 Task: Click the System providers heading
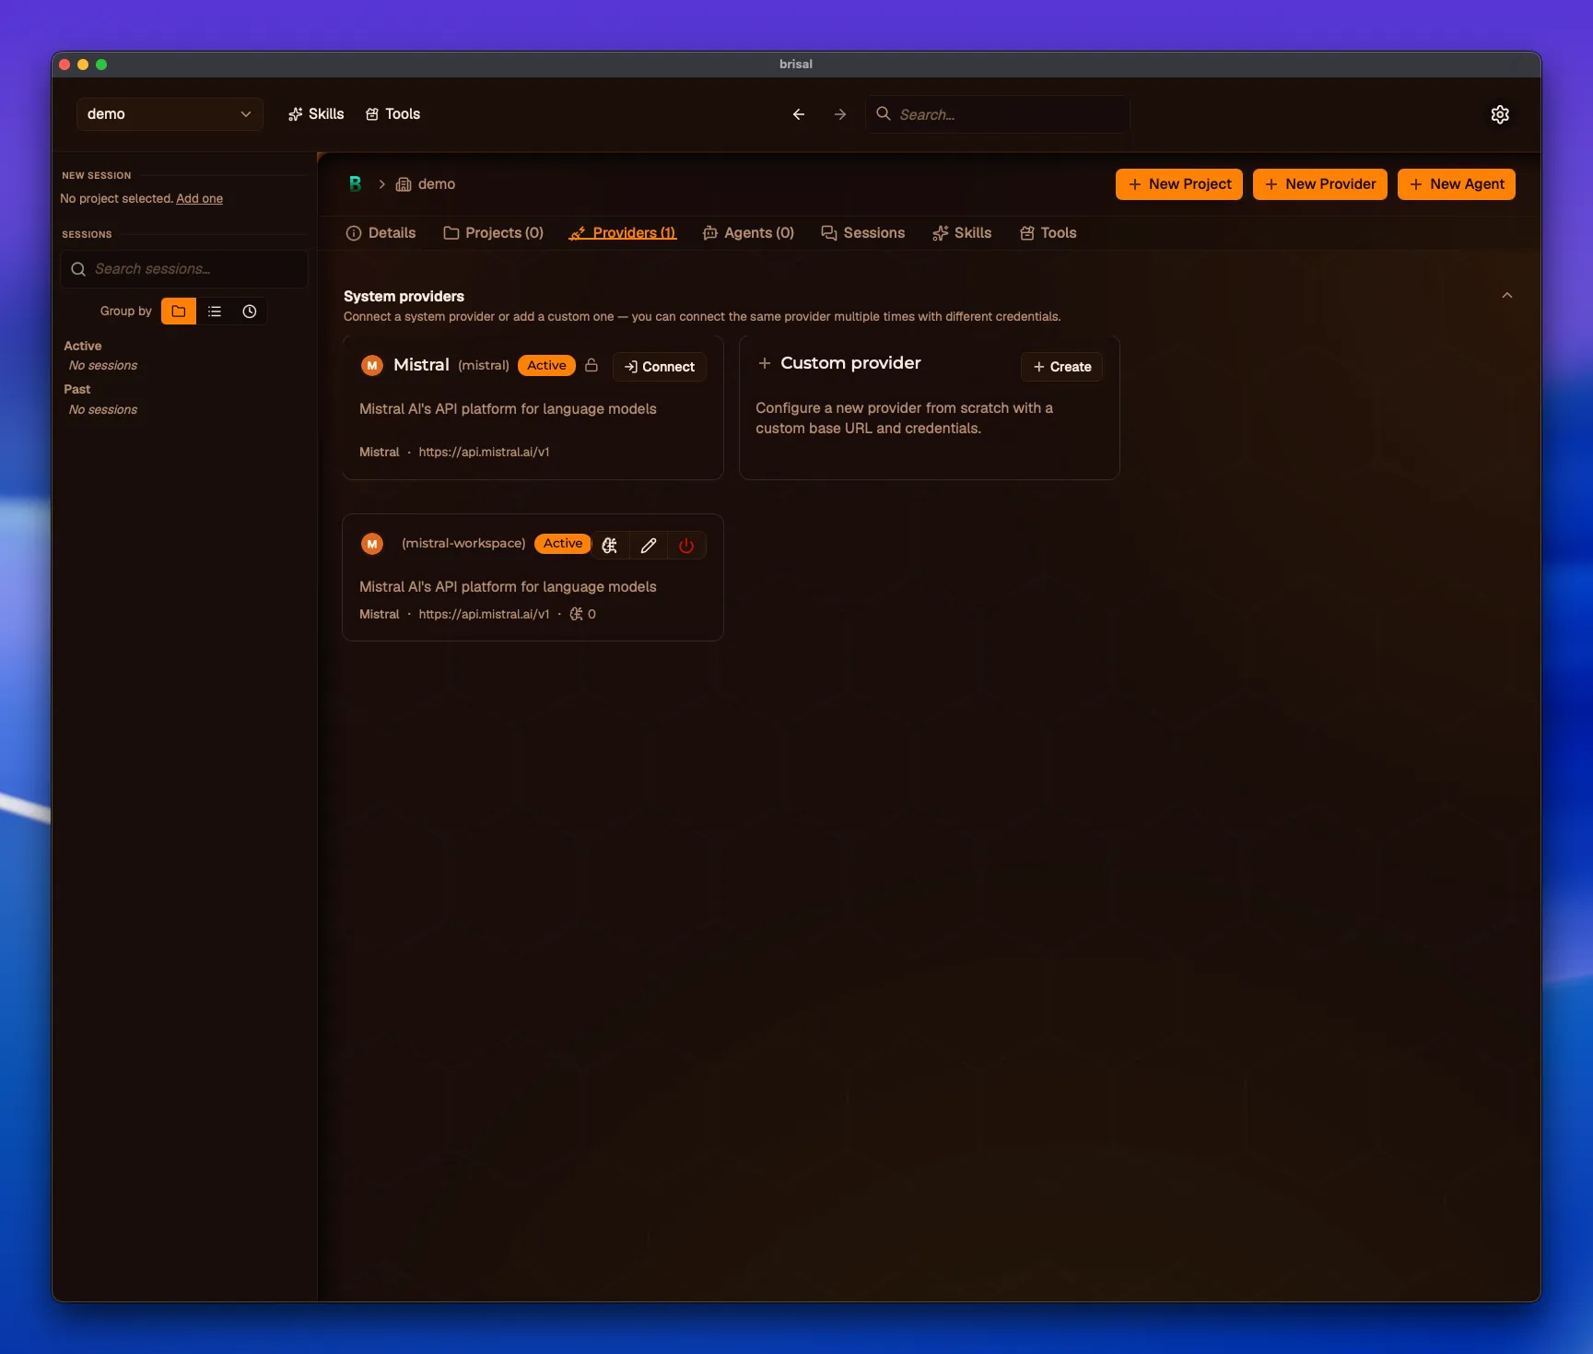[x=404, y=296]
